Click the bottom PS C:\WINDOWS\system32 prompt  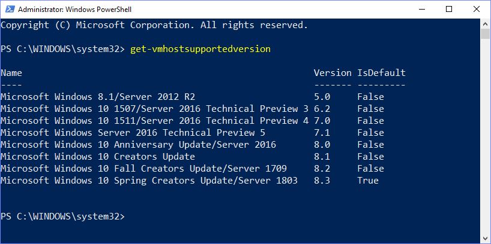point(62,216)
